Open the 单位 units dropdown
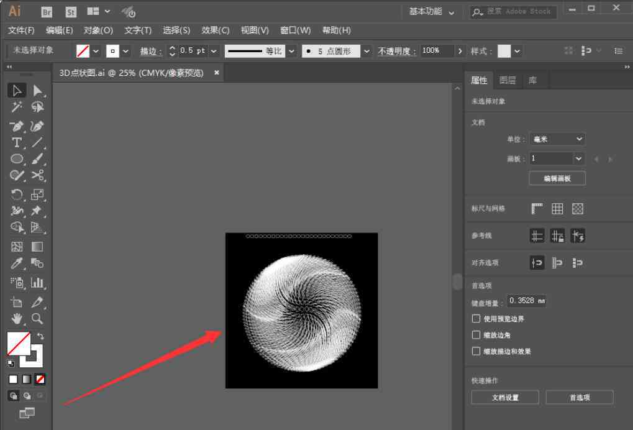 557,139
